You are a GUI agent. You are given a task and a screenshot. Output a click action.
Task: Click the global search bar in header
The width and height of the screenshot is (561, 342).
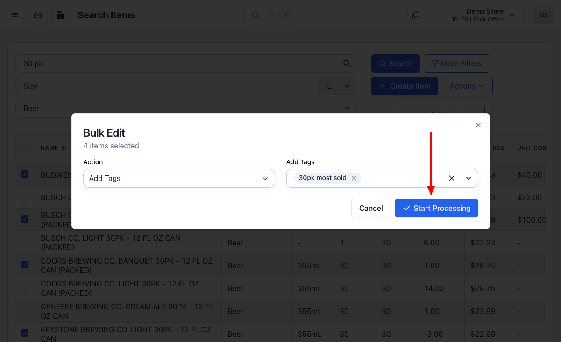[x=271, y=15]
